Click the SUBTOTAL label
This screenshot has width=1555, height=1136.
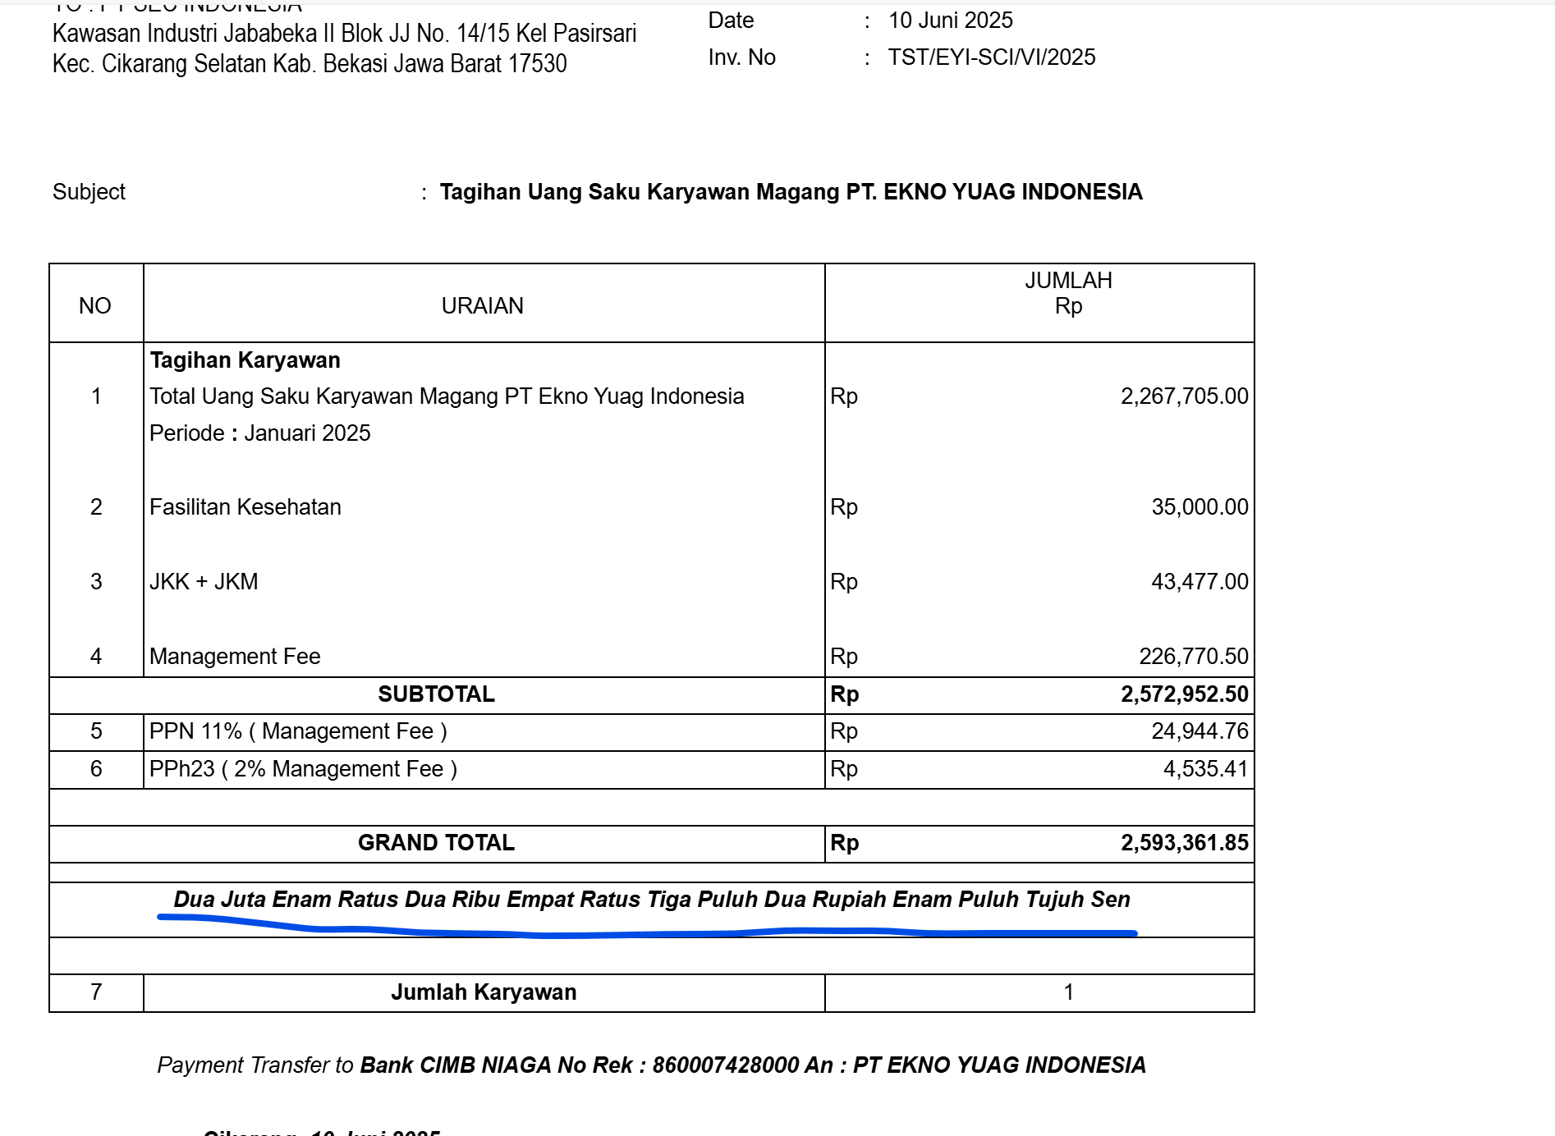[x=437, y=694]
